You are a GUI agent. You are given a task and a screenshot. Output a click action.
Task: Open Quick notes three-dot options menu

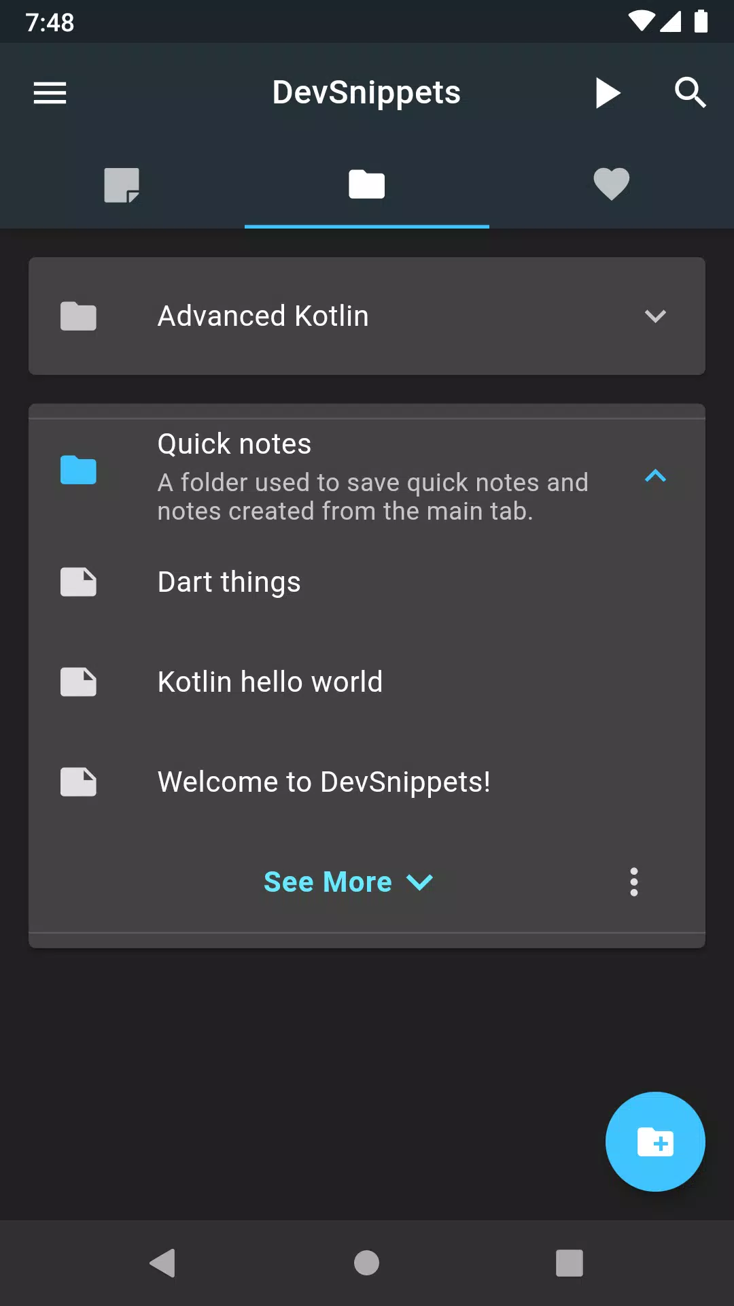[x=634, y=882]
